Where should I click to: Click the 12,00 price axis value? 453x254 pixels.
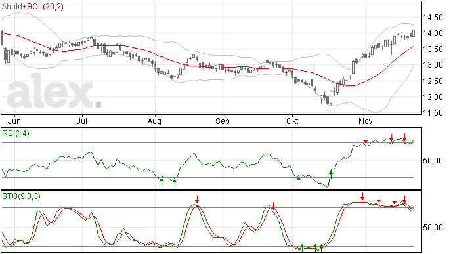(433, 97)
